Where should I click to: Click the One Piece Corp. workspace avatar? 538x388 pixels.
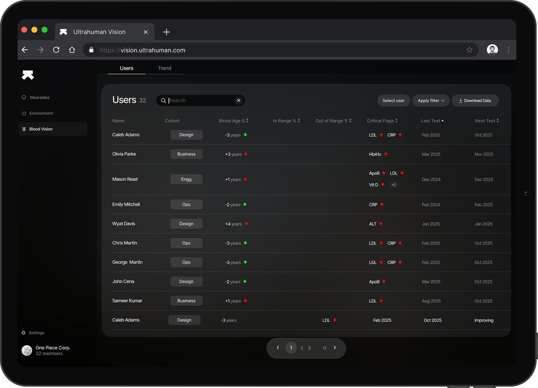click(x=27, y=350)
